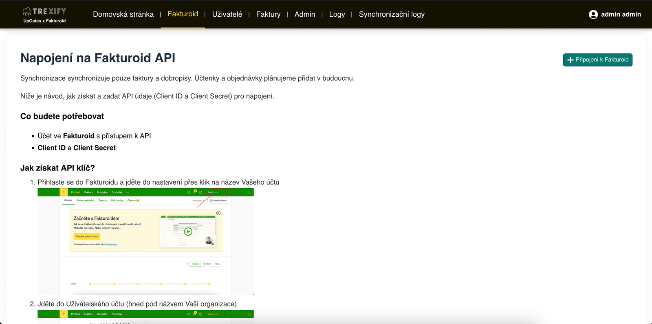Click the step text starting Přihlaste se do Fakturoidu

click(159, 182)
